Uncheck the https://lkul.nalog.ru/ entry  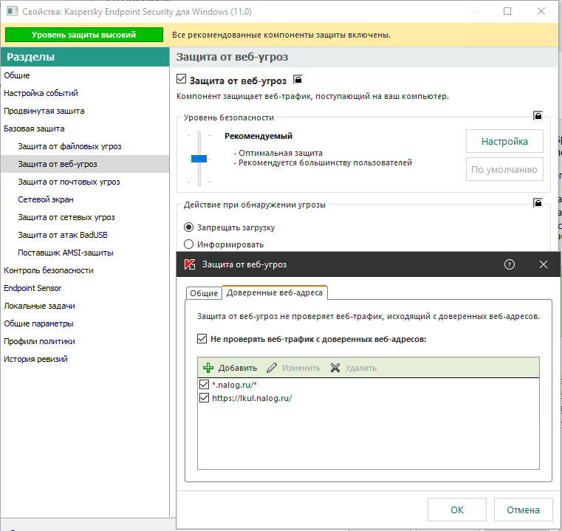coord(204,398)
